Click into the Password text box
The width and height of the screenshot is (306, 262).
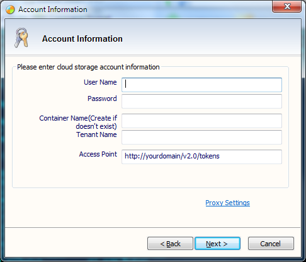click(201, 101)
